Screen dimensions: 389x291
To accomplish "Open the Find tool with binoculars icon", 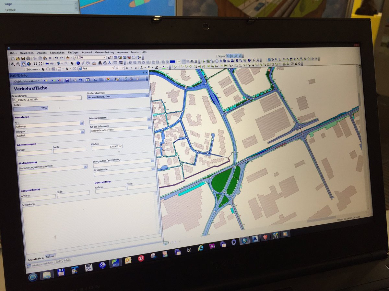I will coord(100,63).
